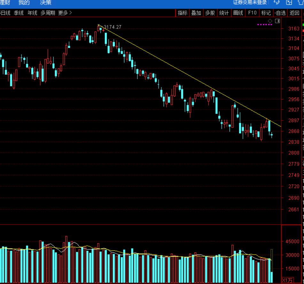Click the 返回 back button
The width and height of the screenshot is (304, 284).
point(294,13)
